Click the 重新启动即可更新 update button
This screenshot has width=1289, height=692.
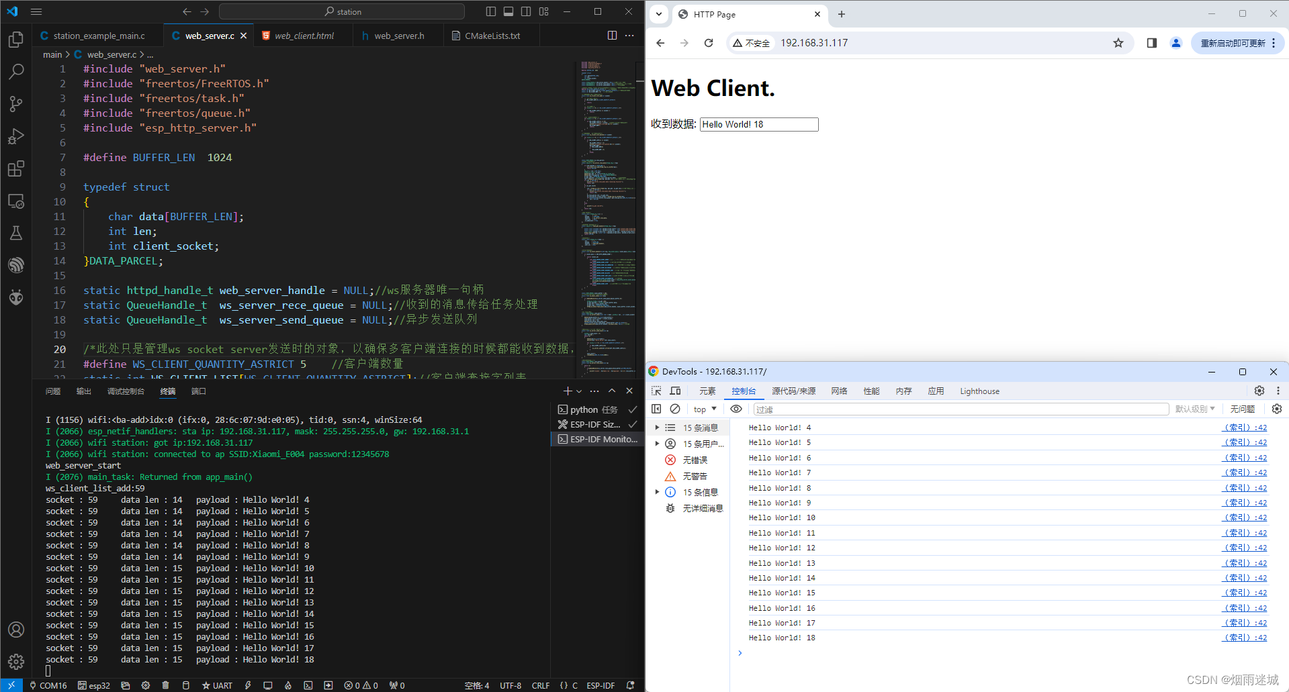coord(1237,43)
